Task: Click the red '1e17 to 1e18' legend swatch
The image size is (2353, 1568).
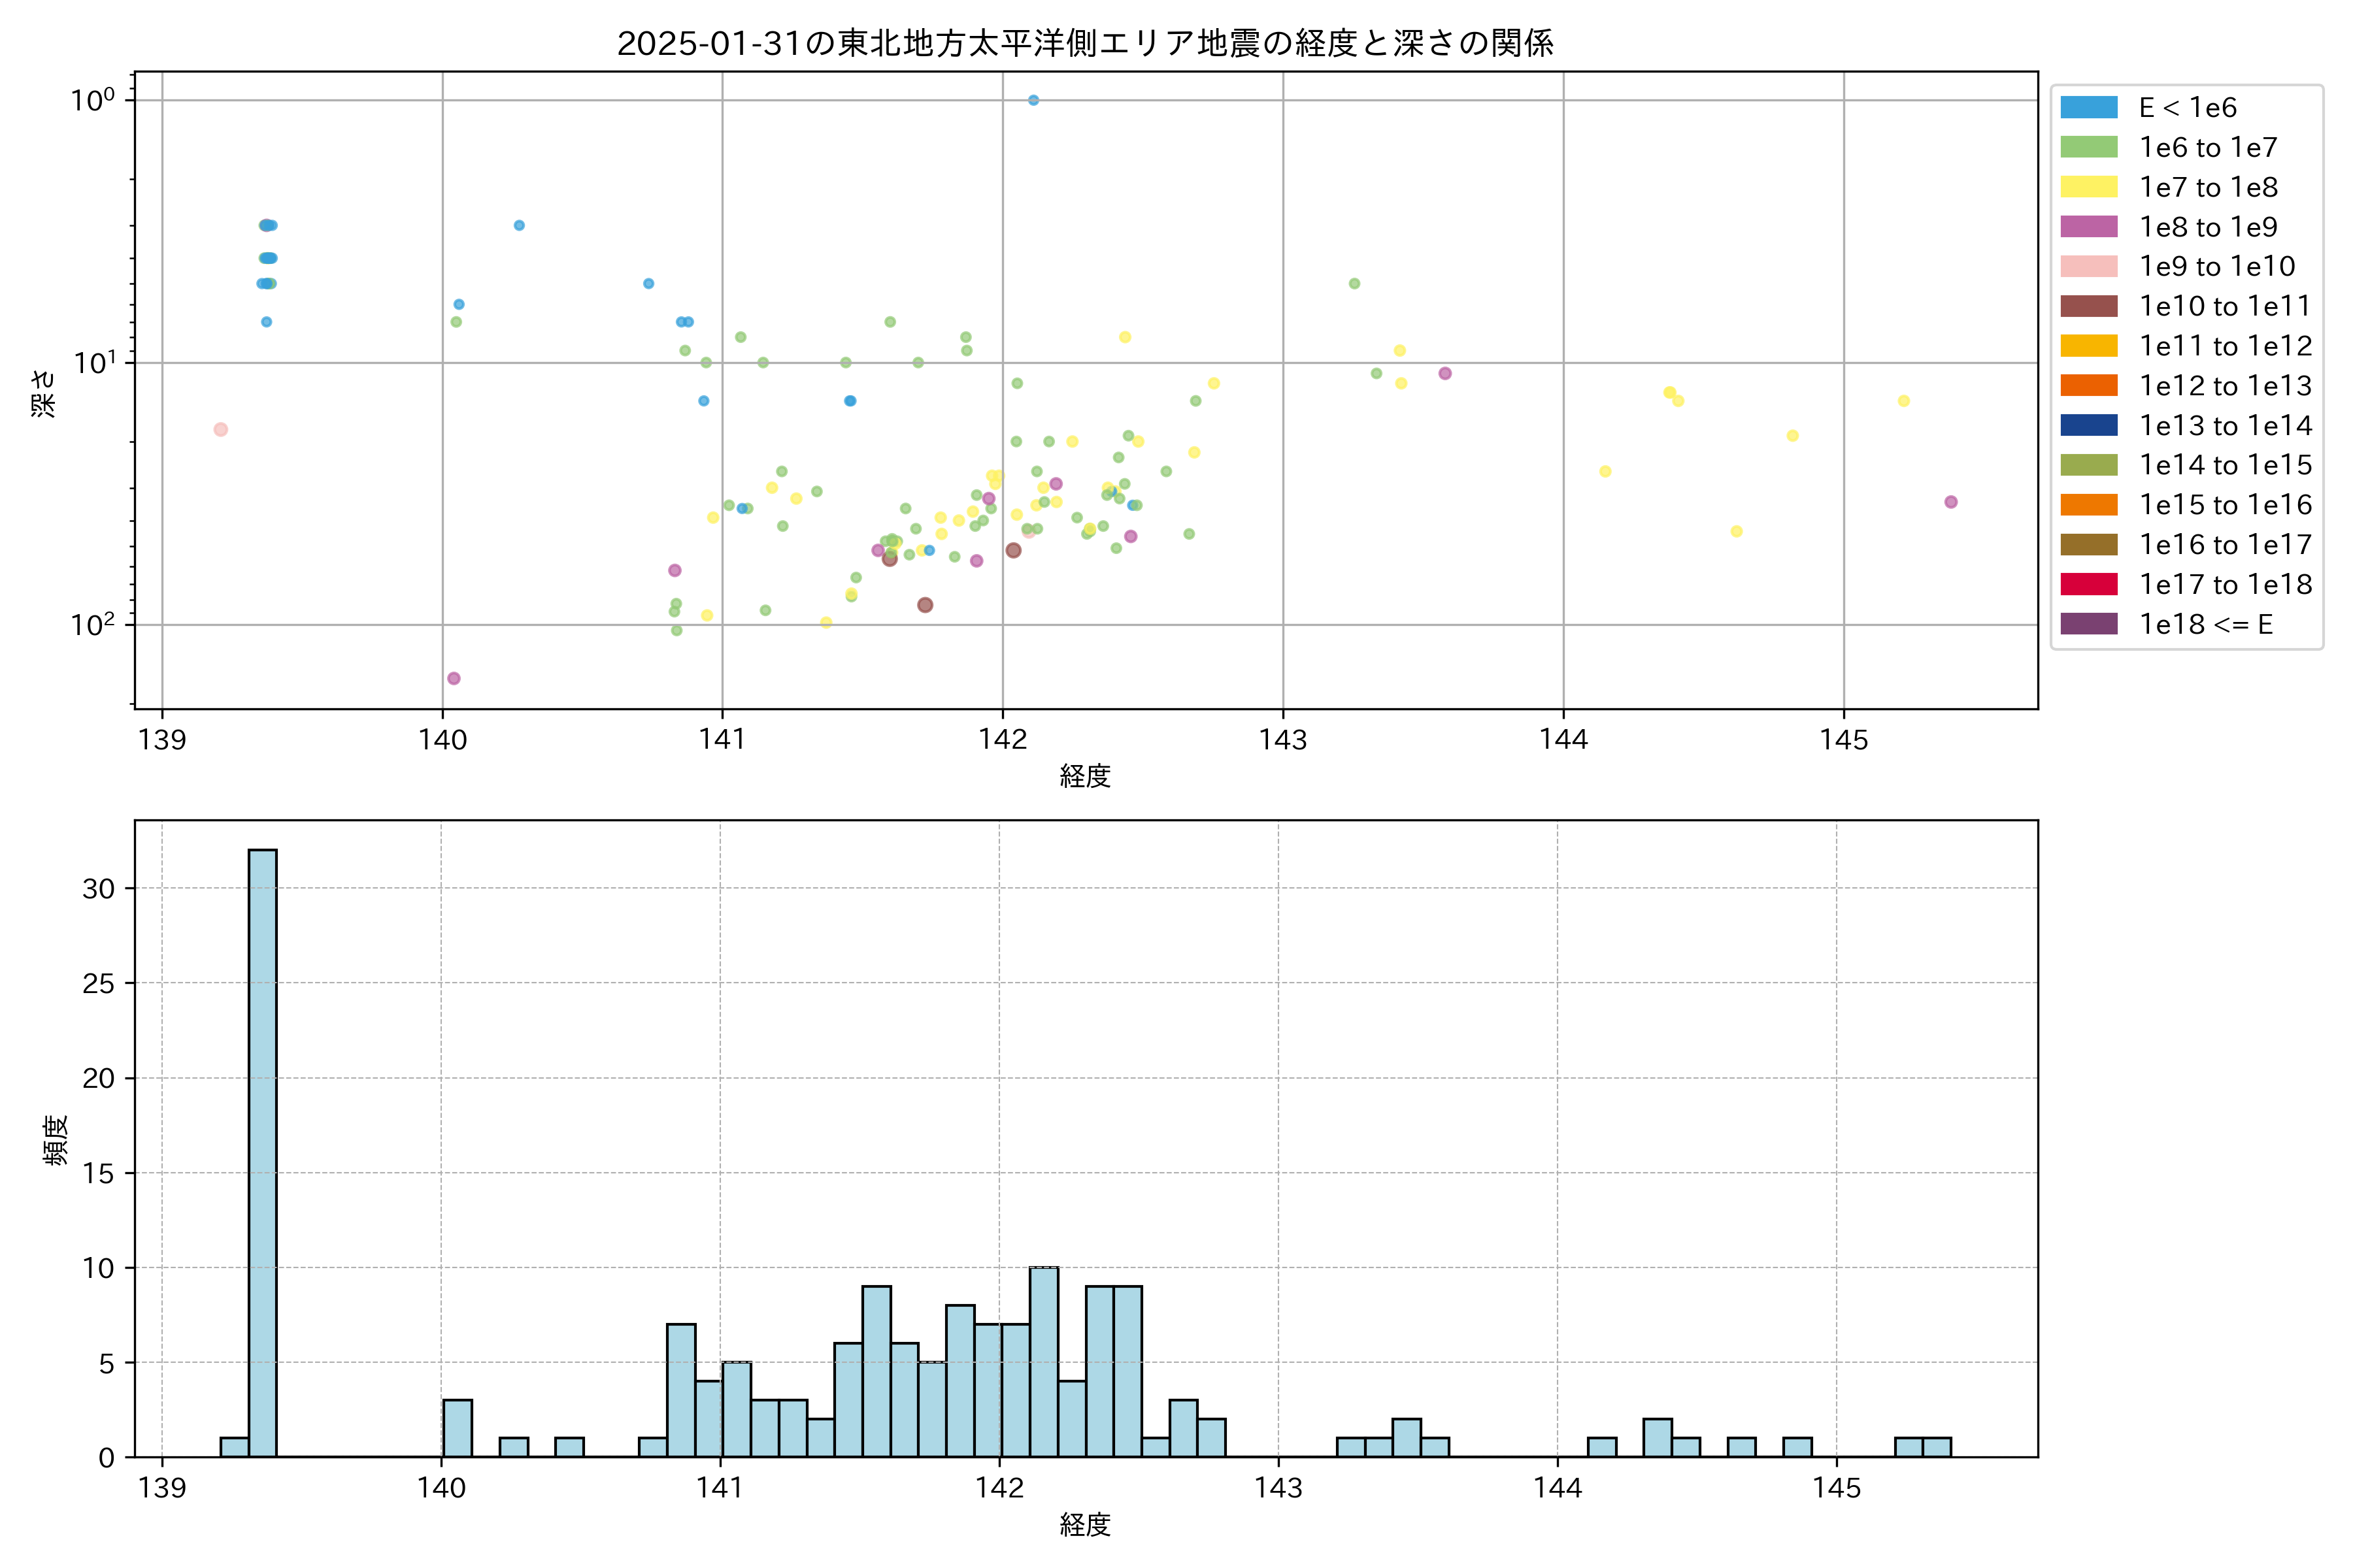Action: [x=2089, y=584]
